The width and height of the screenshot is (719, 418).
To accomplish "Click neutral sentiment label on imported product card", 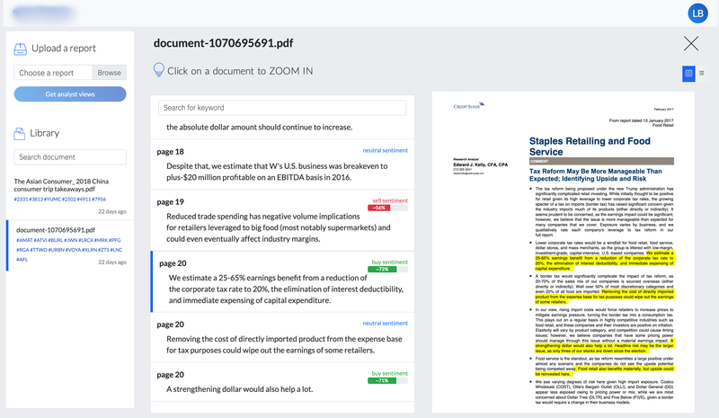I will pos(386,323).
